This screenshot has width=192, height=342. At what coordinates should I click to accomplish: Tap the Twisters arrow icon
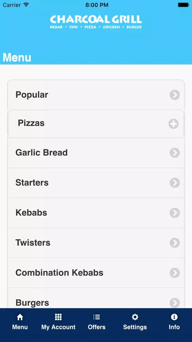(175, 243)
